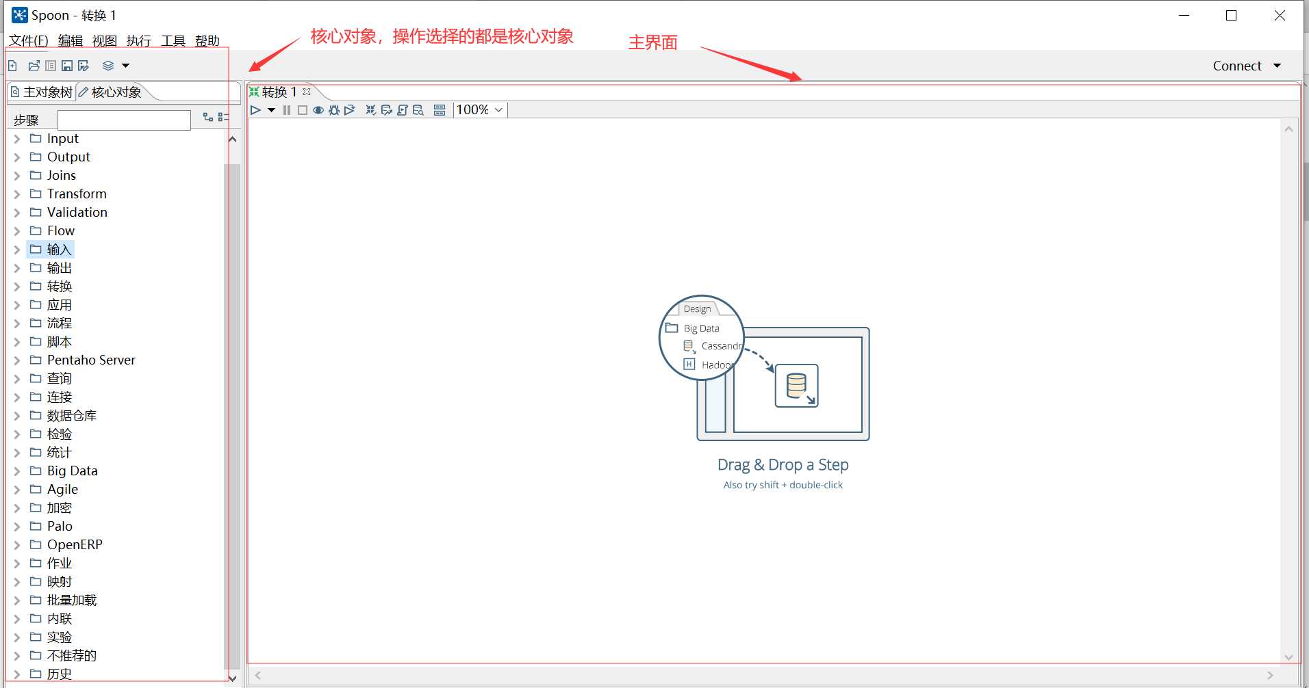Preview transformation with eye icon

[x=318, y=110]
